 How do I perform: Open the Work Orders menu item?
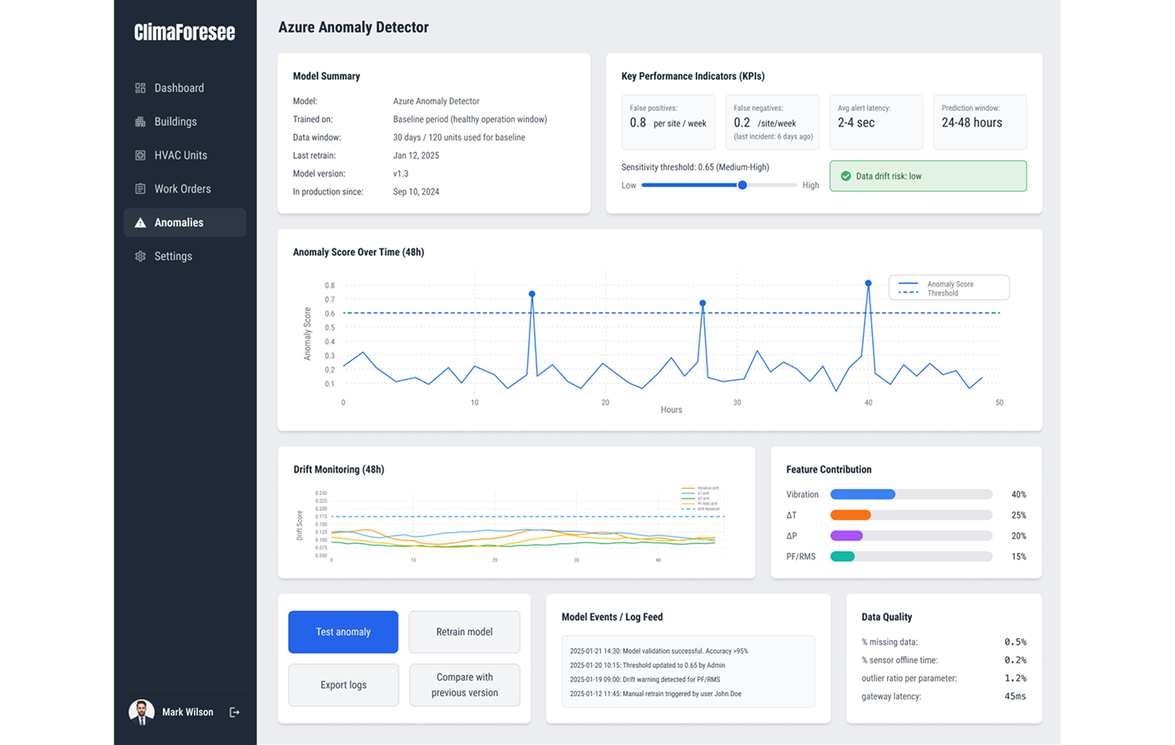point(182,189)
